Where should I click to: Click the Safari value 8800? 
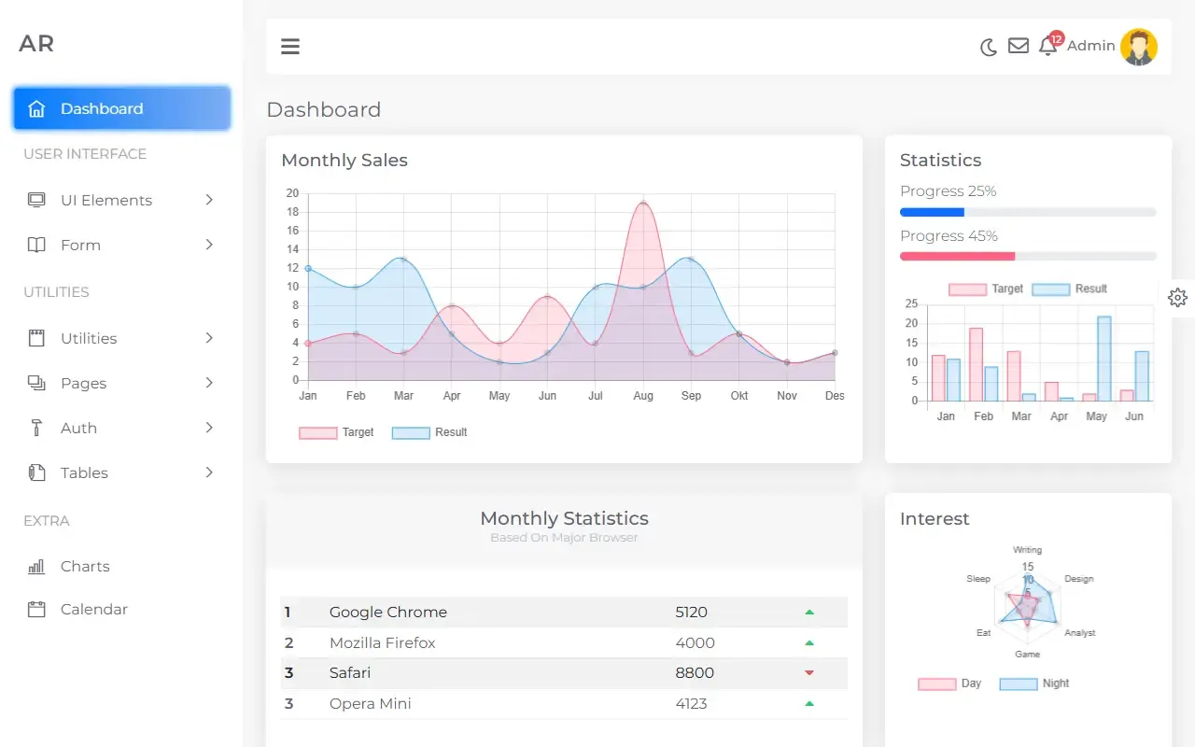695,672
